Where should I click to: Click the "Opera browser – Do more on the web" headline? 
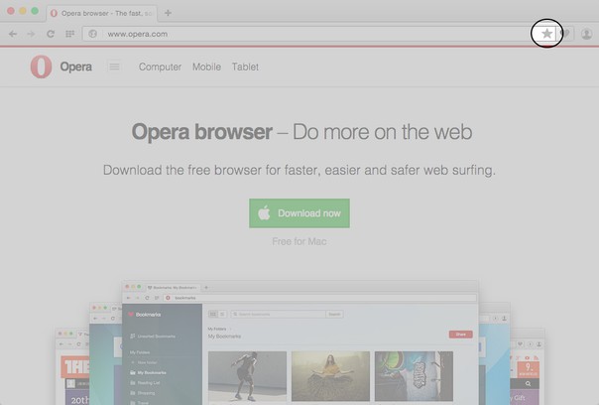[301, 132]
